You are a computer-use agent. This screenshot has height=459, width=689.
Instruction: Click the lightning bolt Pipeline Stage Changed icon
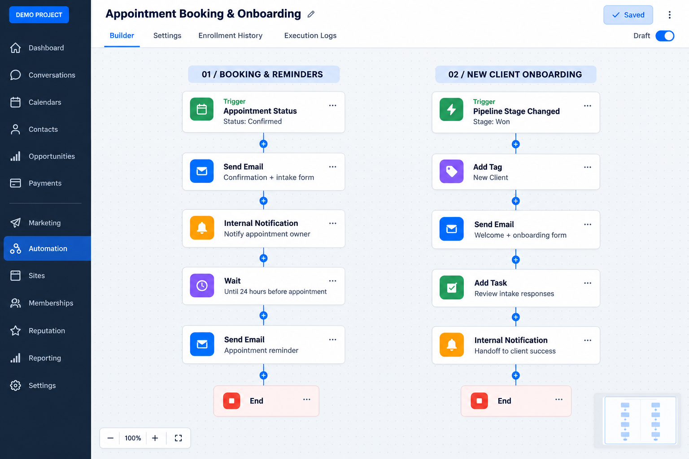tap(451, 109)
